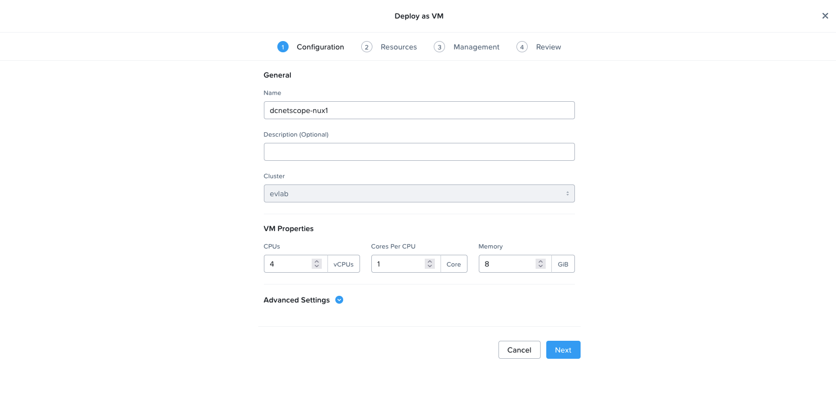Open the Cluster dropdown showing evlab
Image resolution: width=836 pixels, height=397 pixels.
(419, 193)
